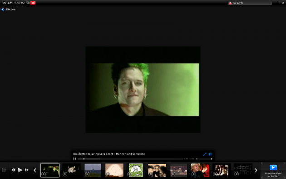Screen dimensions: 286x179
Task: Mute using the volume speaker icon
Action: 197,159
